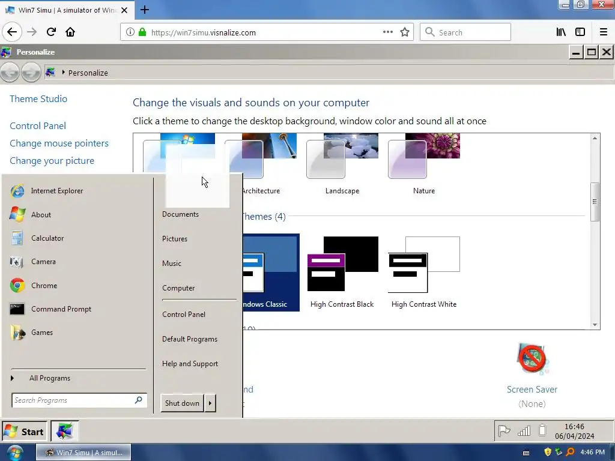Open the page actions three-dot menu

387,32
